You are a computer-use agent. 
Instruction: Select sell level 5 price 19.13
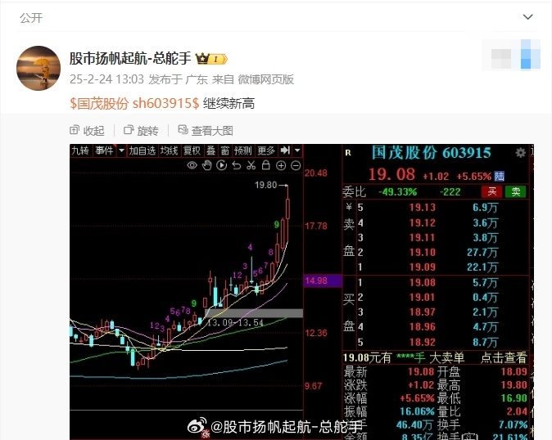click(x=422, y=208)
